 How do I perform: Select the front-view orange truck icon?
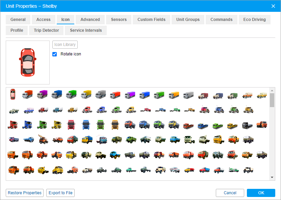coord(115,125)
